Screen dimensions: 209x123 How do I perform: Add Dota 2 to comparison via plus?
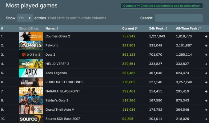click(206, 55)
